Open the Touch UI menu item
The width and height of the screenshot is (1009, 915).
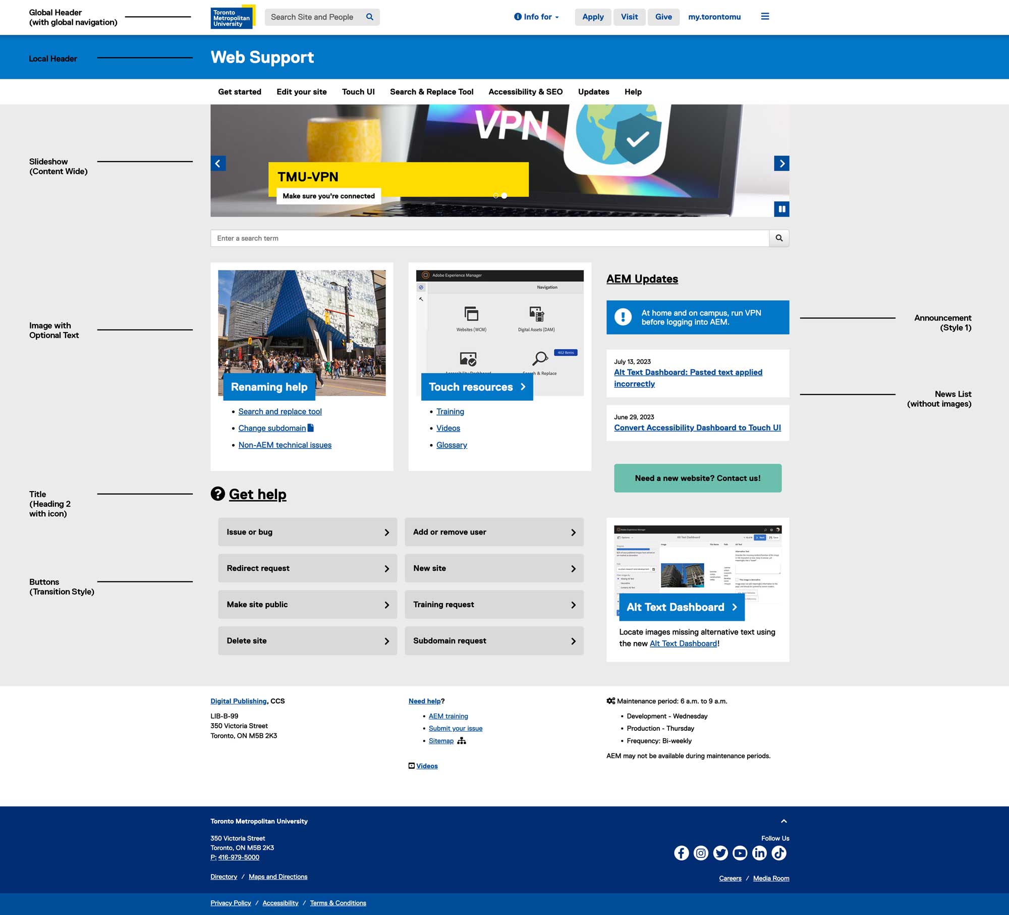click(x=358, y=92)
